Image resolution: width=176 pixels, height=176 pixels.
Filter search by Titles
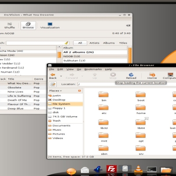[x=123, y=43]
